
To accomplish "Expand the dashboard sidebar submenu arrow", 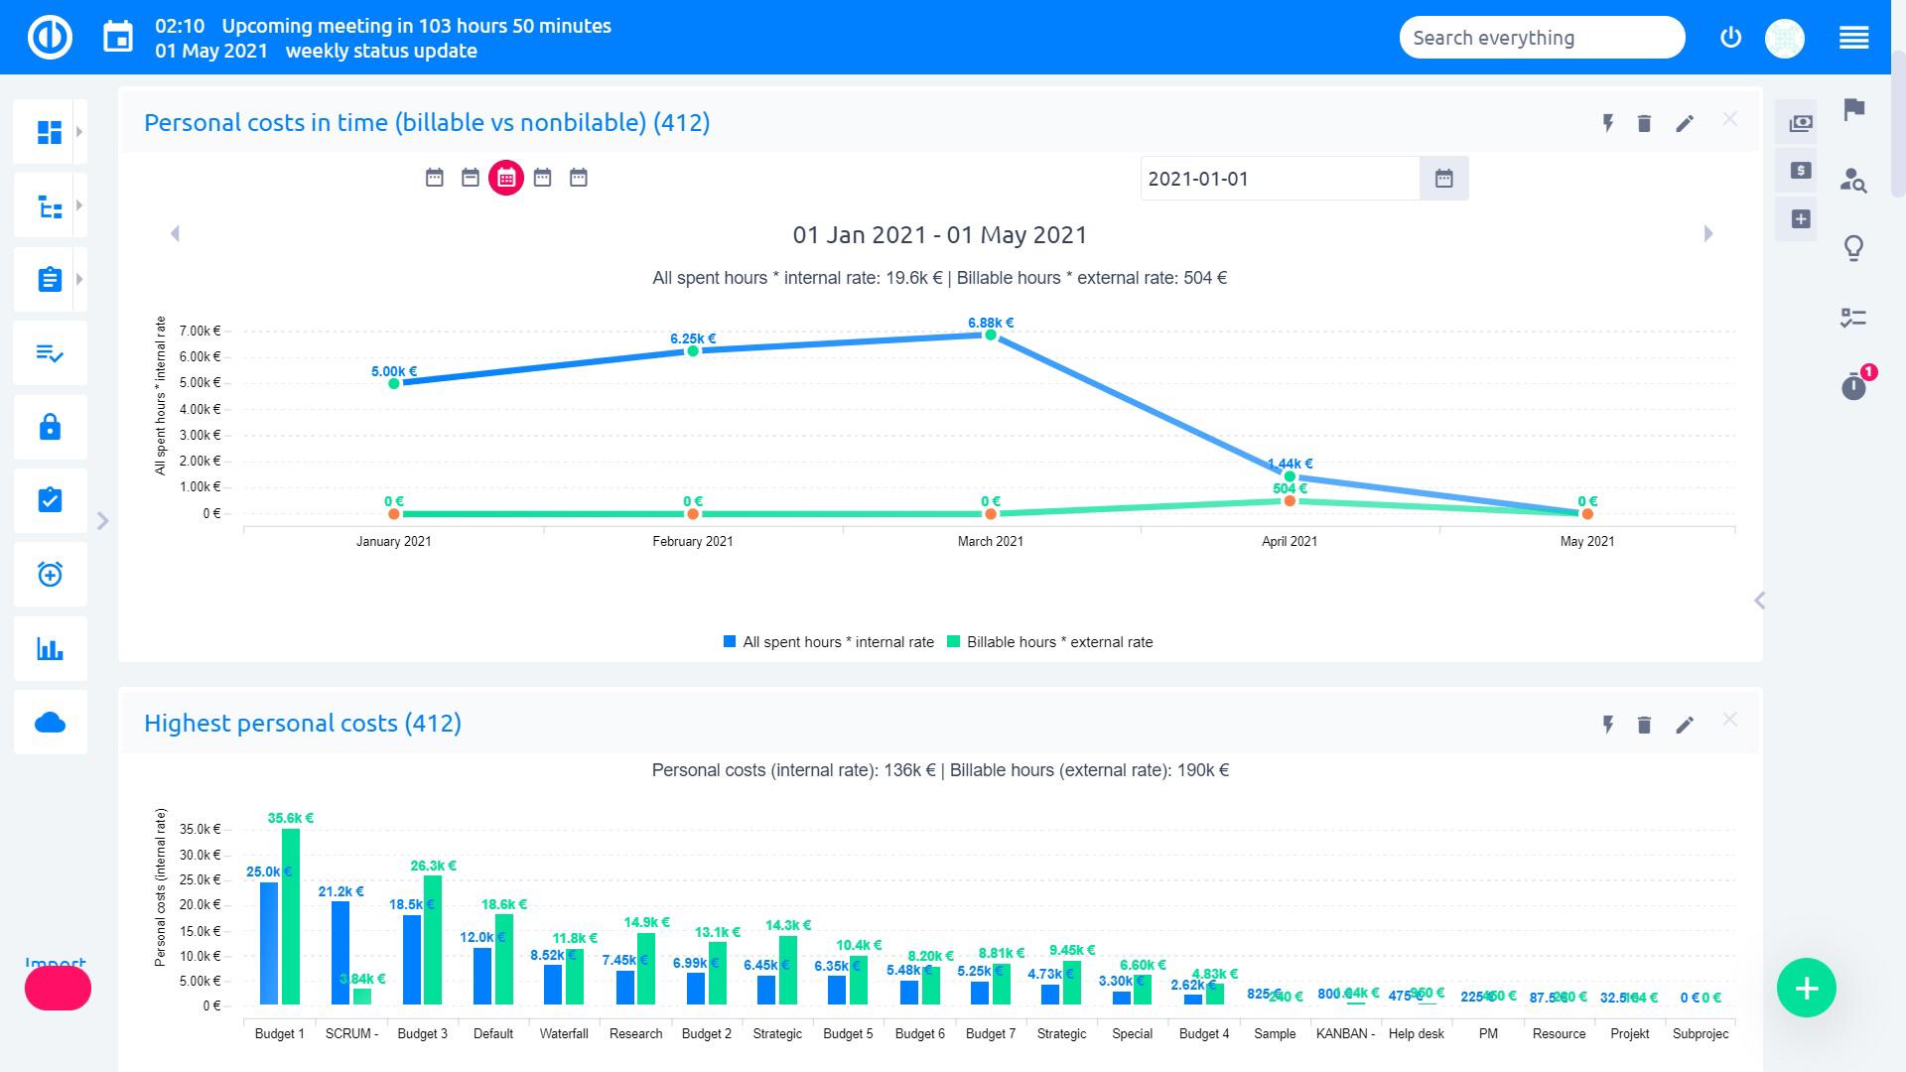I will pos(79,132).
